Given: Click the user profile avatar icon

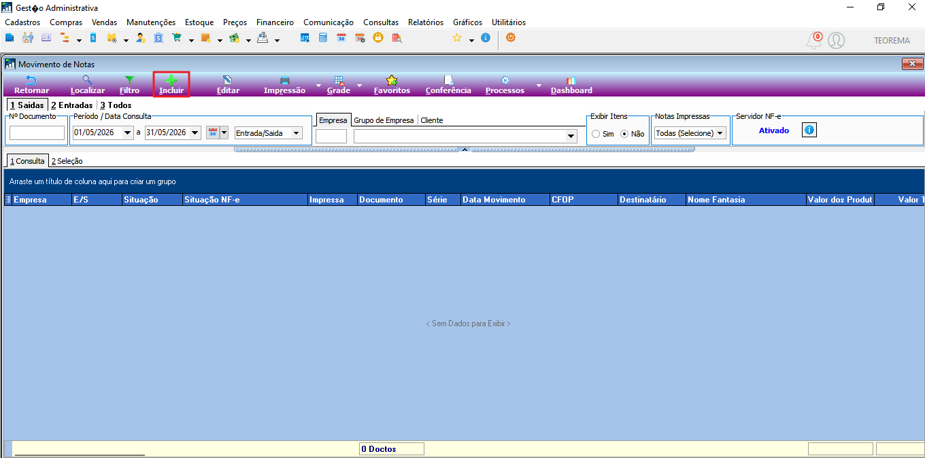Looking at the screenshot, I should [x=836, y=40].
